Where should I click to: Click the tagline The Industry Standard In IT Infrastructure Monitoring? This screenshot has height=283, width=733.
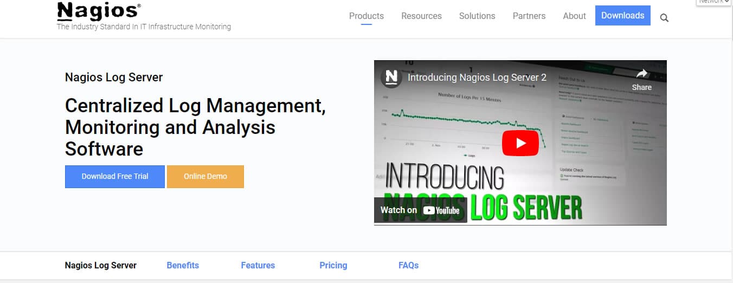point(144,27)
